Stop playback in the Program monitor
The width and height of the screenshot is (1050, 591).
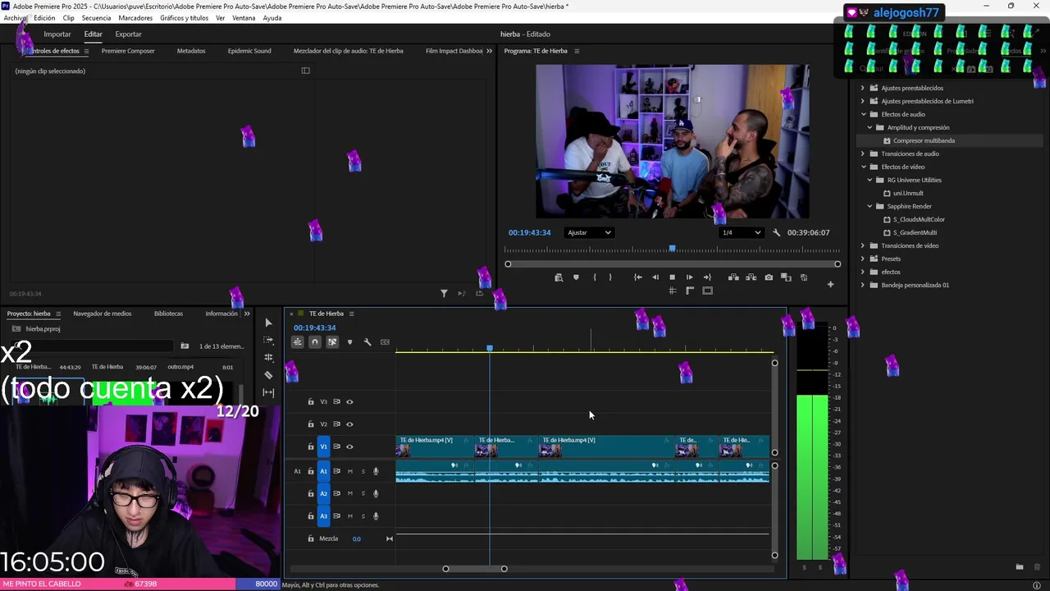point(672,277)
